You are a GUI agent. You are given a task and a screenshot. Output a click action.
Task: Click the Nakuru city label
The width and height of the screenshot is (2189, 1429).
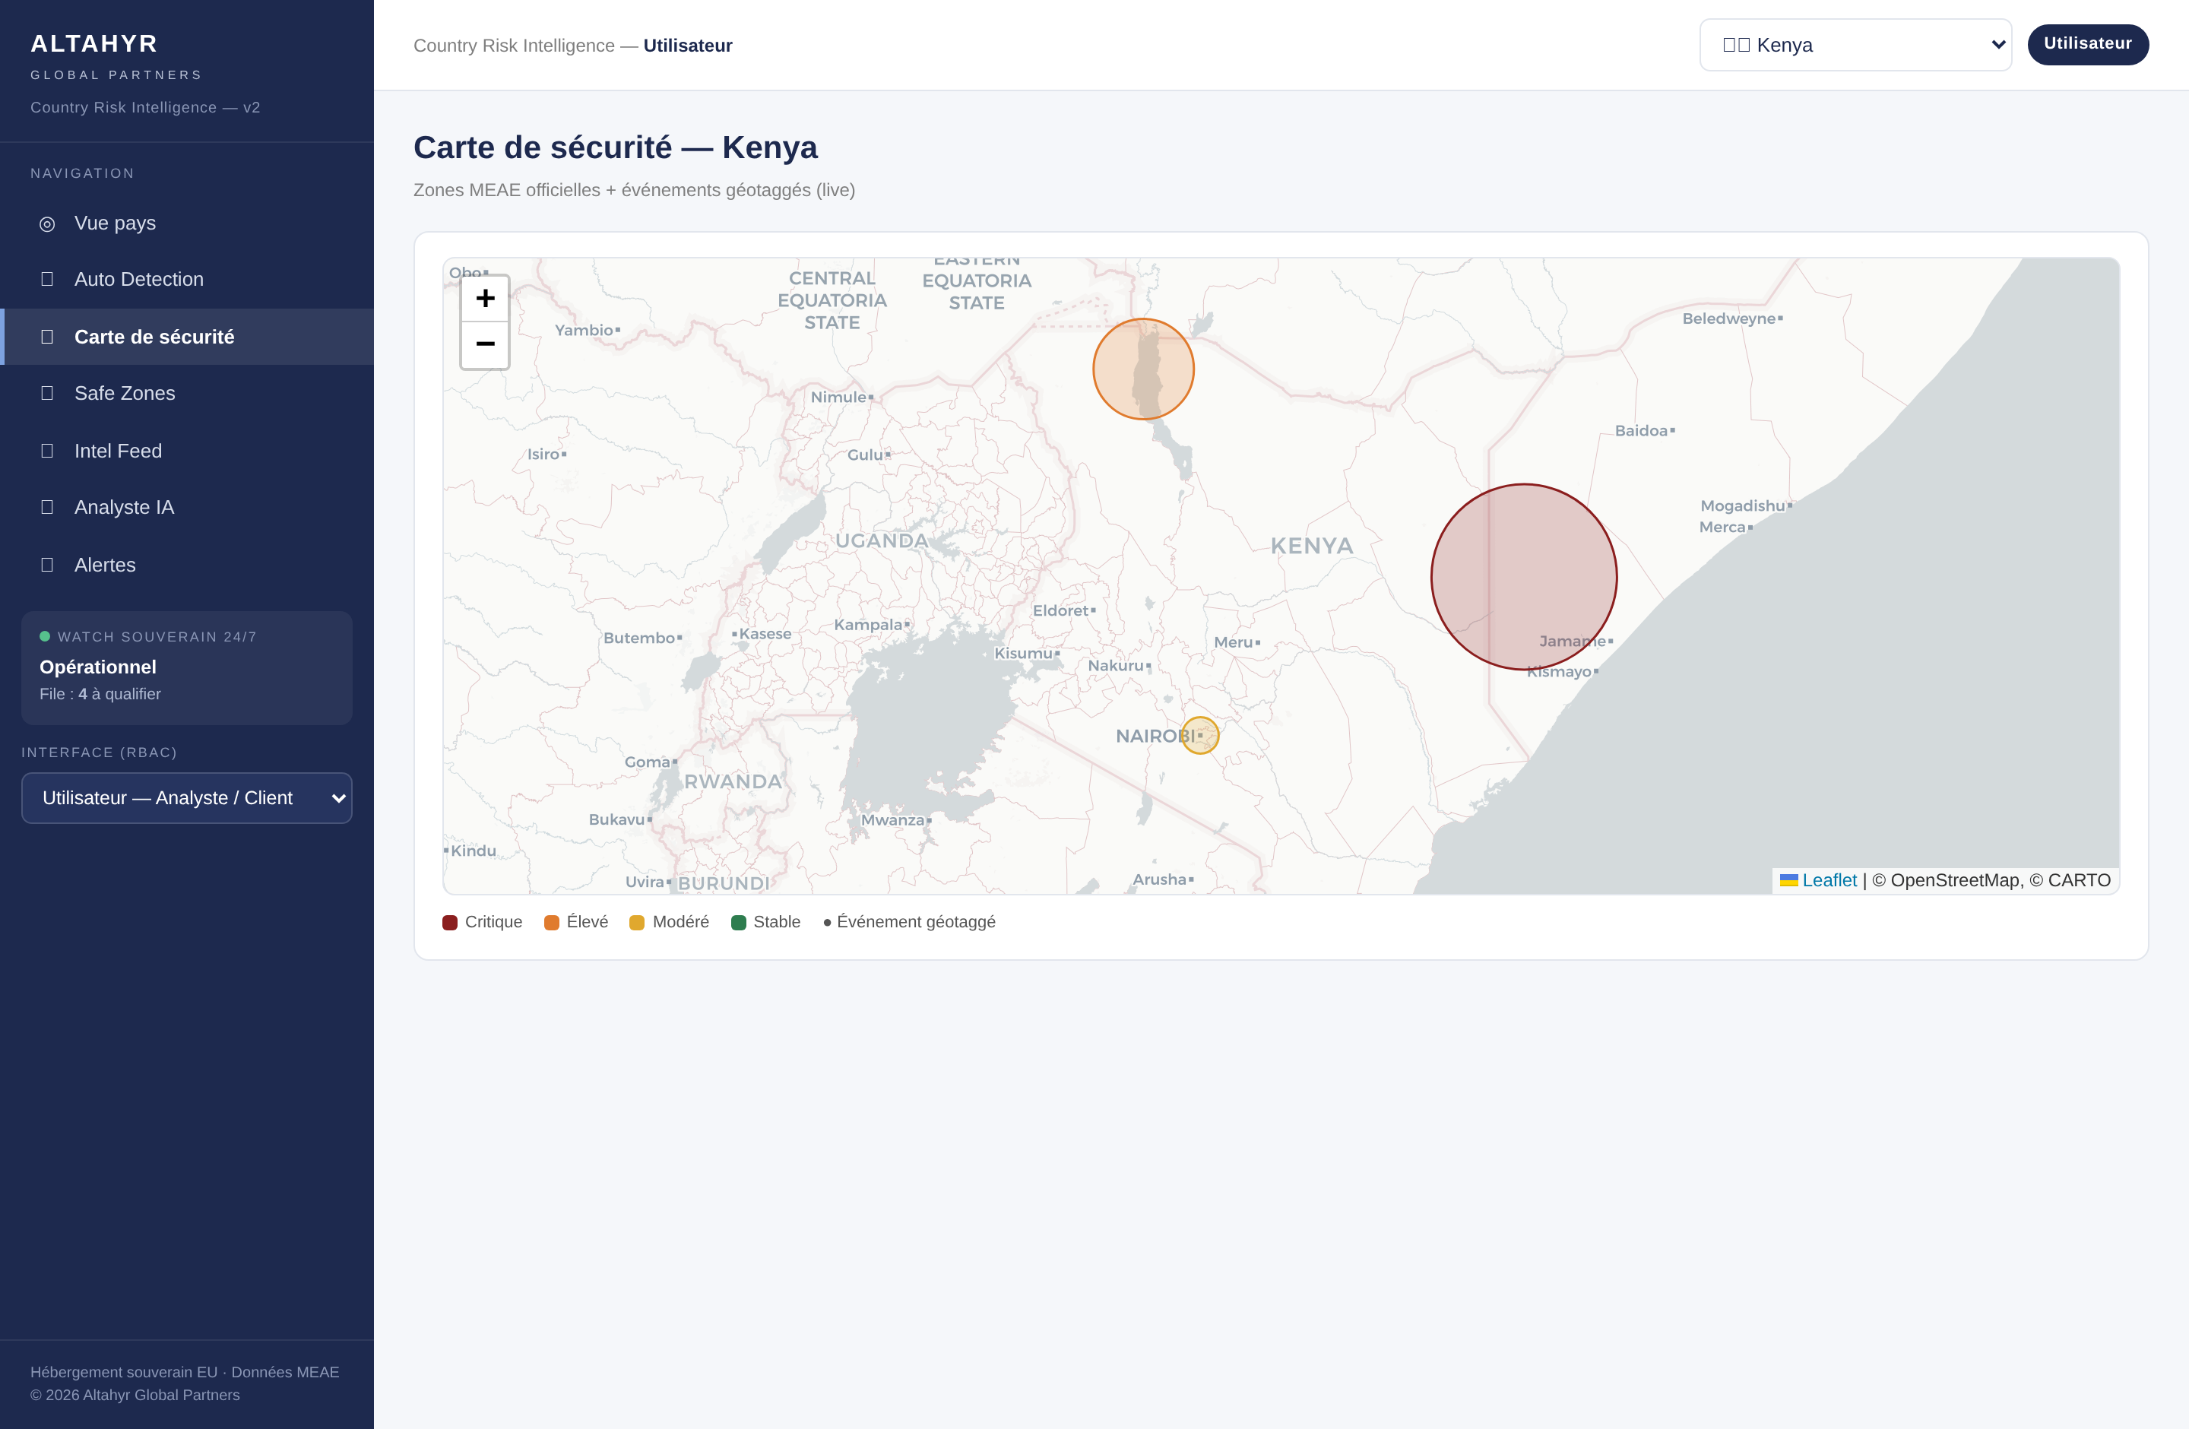(x=1116, y=666)
